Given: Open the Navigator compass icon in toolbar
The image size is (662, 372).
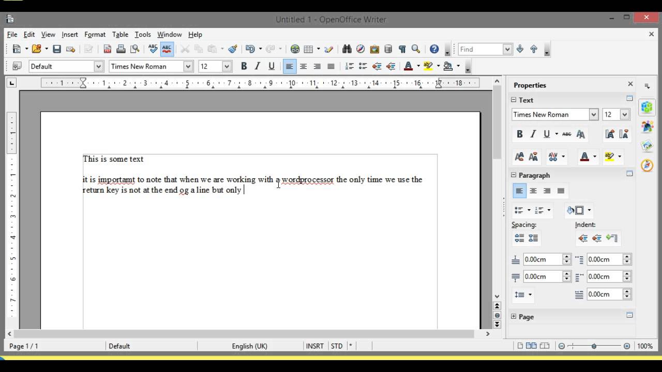Looking at the screenshot, I should click(360, 49).
